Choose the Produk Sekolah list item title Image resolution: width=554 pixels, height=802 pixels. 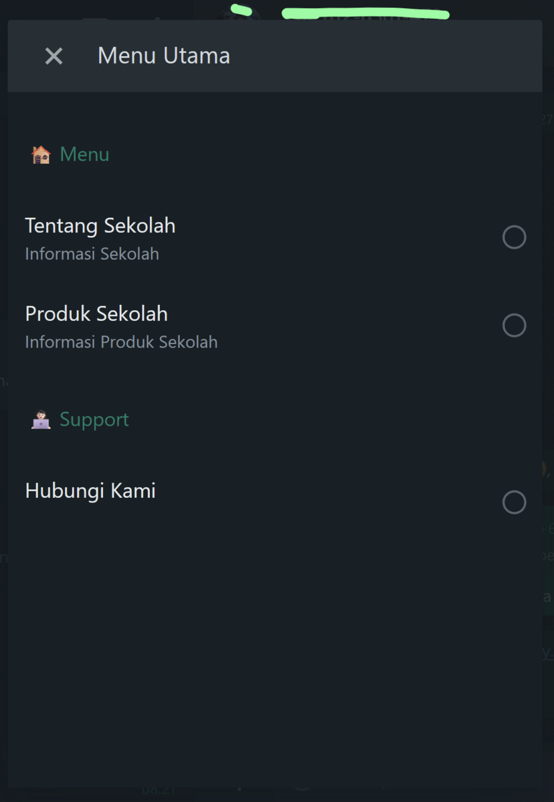(x=96, y=313)
